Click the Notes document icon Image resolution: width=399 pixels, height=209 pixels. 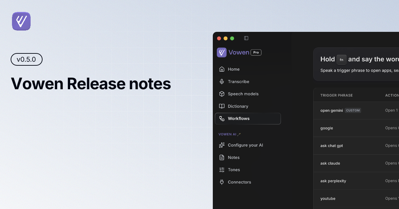[x=222, y=158]
